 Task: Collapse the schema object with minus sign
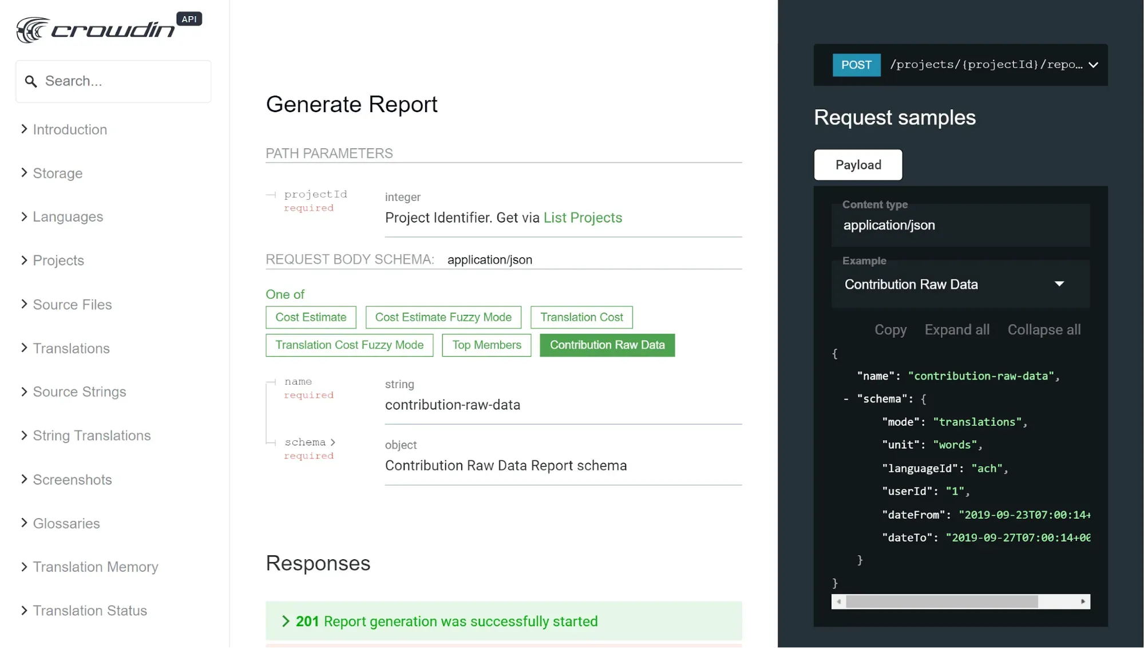tap(846, 400)
